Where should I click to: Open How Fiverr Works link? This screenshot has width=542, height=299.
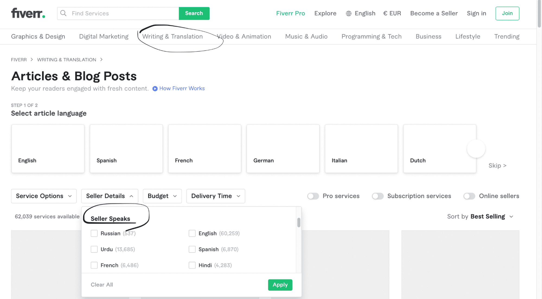(x=182, y=88)
